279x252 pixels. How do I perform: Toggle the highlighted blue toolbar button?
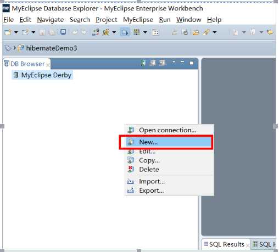click(125, 32)
